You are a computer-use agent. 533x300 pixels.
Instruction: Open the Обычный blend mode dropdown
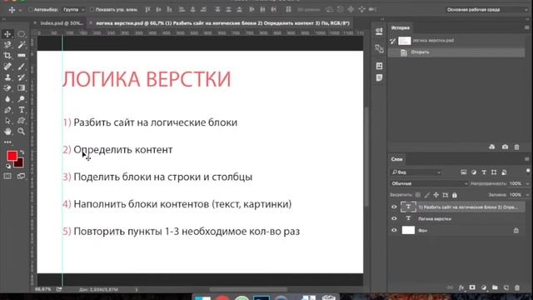(x=429, y=183)
